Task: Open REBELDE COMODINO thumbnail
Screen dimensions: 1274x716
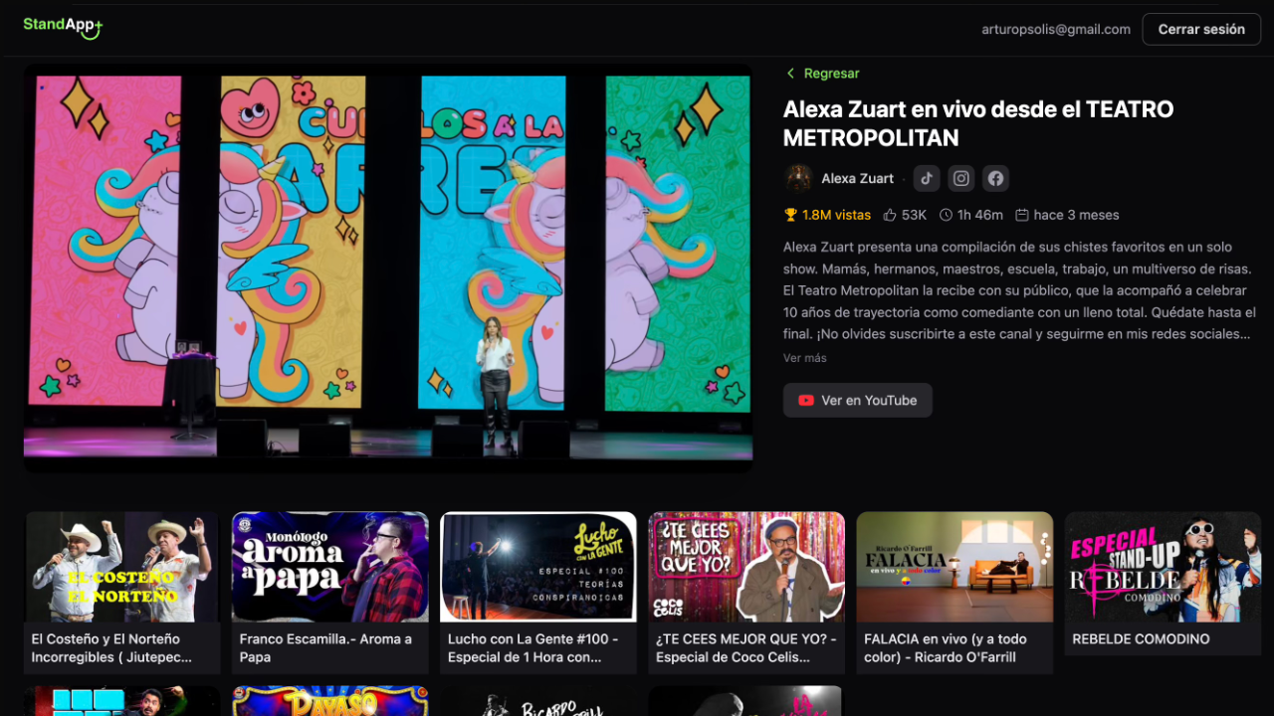Action: [1163, 567]
